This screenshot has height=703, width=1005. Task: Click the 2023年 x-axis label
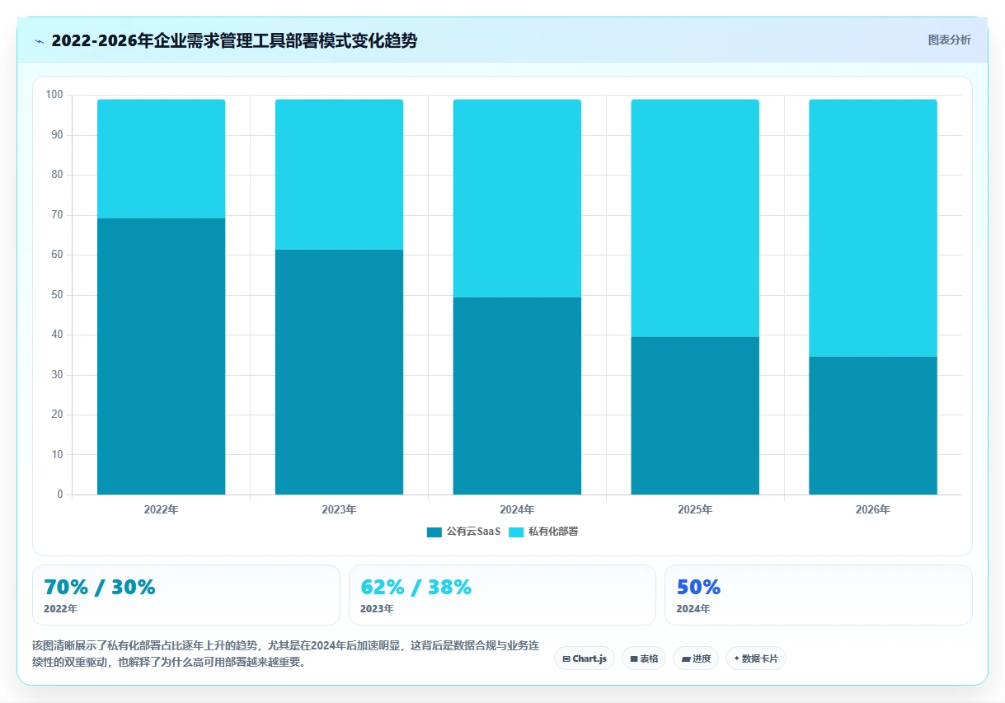click(339, 509)
